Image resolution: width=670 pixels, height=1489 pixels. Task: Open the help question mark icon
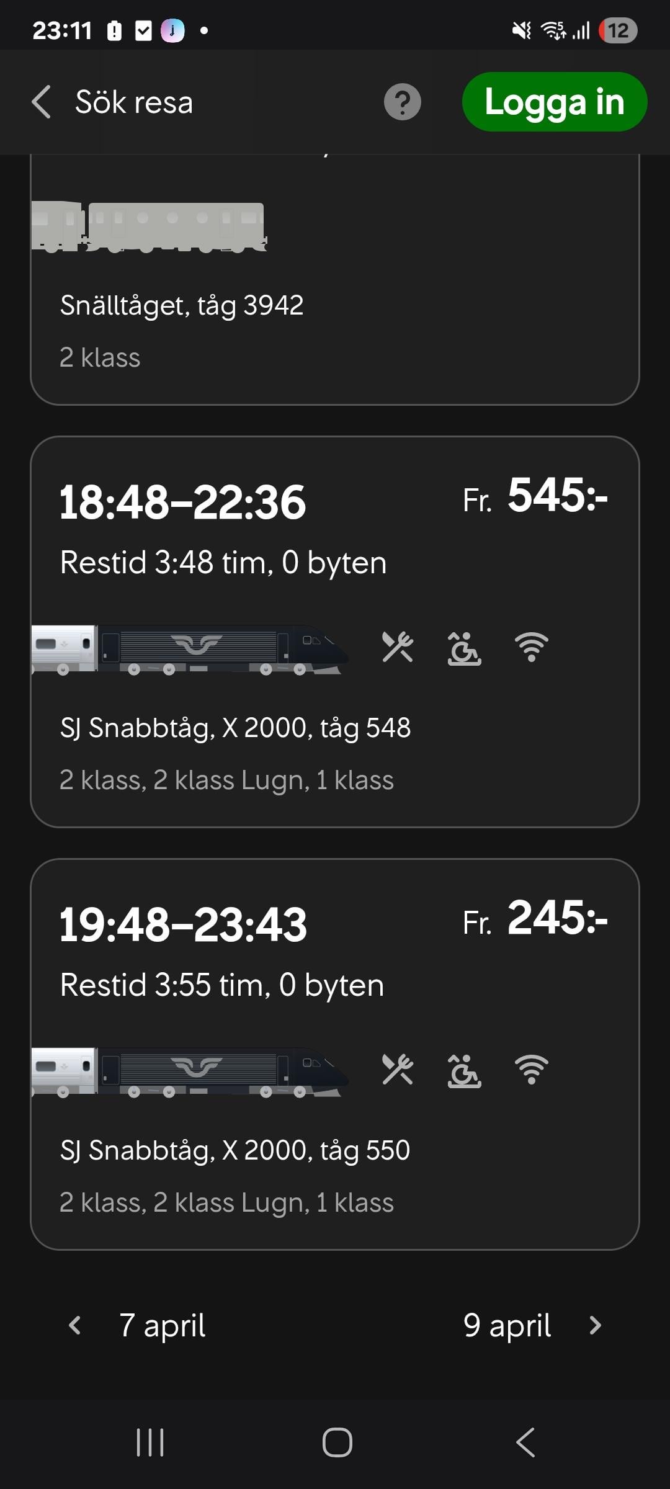click(402, 102)
